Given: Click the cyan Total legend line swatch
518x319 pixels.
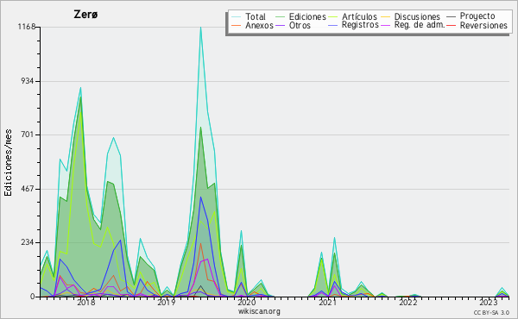Looking at the screenshot, I should click(x=236, y=17).
